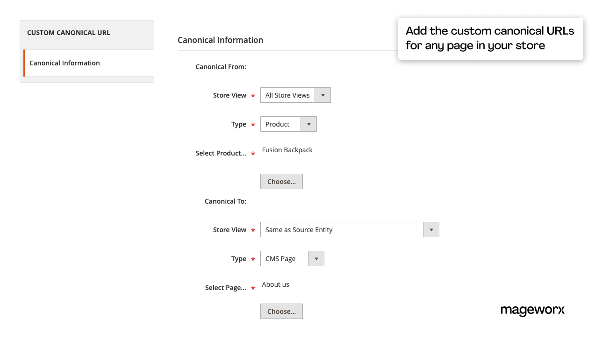Click the Canonical To section label
The height and width of the screenshot is (340, 602).
[225, 201]
